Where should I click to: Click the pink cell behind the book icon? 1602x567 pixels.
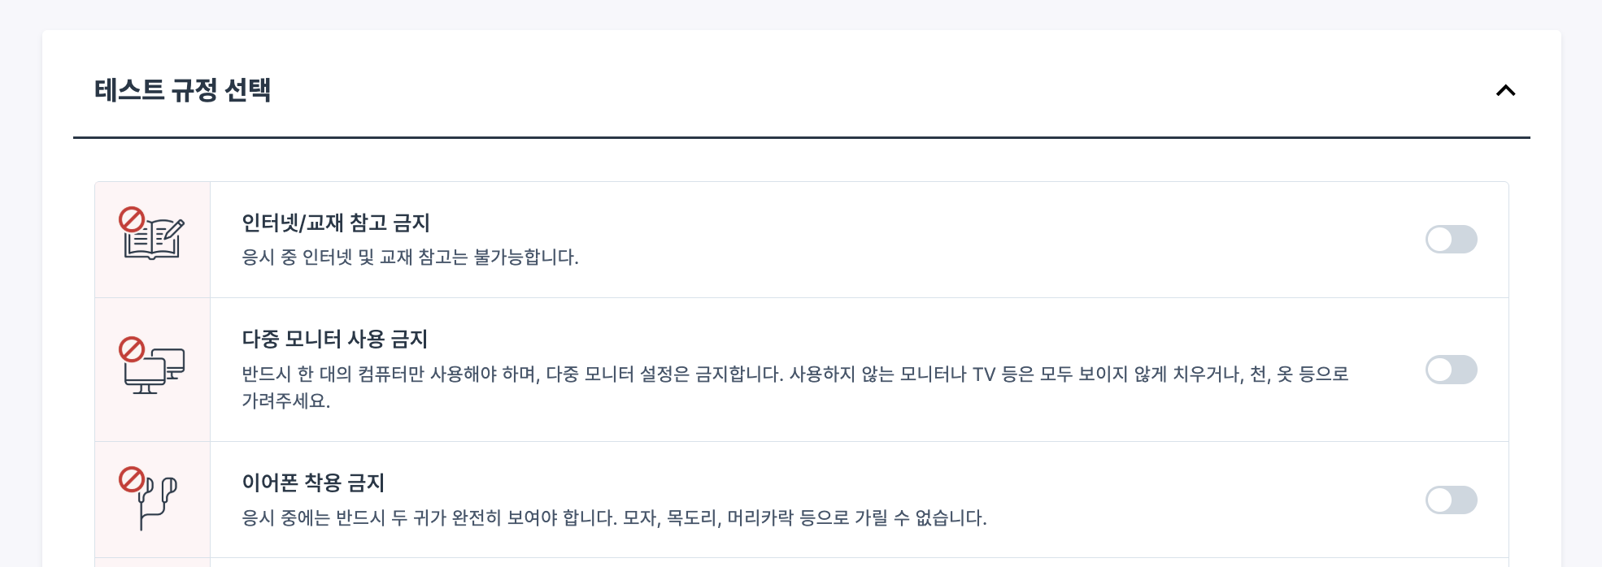coord(153,240)
